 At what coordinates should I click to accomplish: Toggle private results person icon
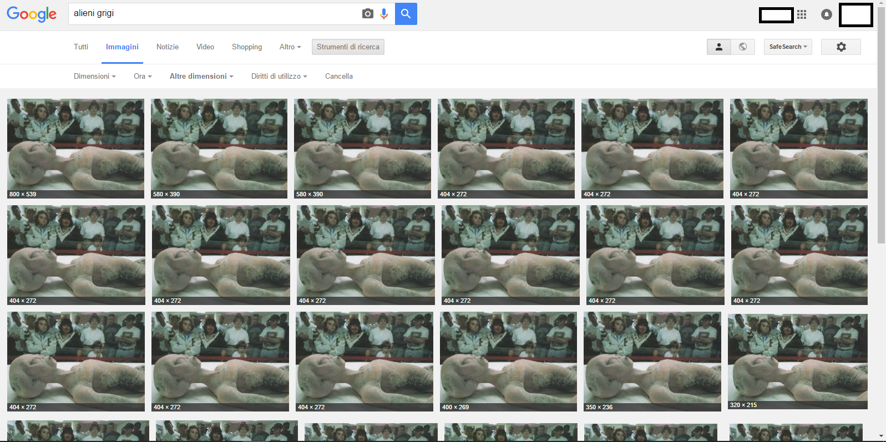click(x=718, y=47)
